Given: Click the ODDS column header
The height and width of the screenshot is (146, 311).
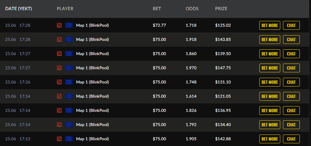Looking at the screenshot, I should tap(192, 9).
